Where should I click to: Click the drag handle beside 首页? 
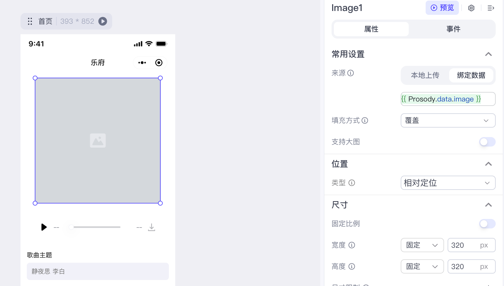[30, 21]
